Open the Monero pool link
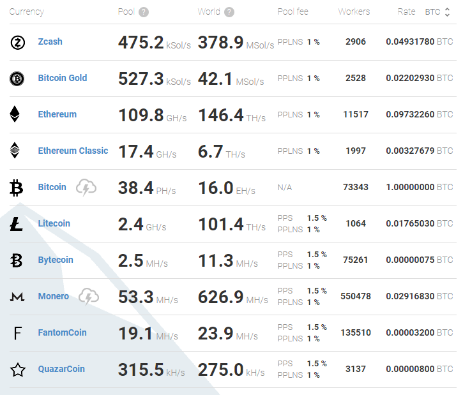 pos(54,296)
